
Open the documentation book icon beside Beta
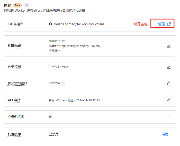[x=27, y=5]
